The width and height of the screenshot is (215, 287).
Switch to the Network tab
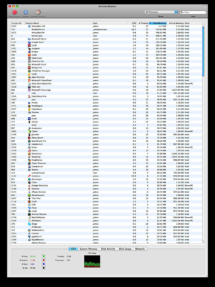click(140, 249)
